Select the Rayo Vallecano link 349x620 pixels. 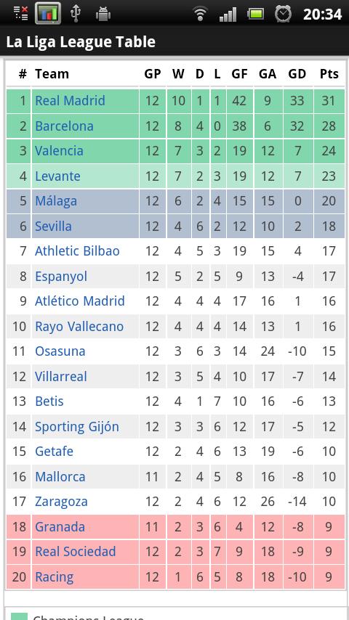coord(79,326)
